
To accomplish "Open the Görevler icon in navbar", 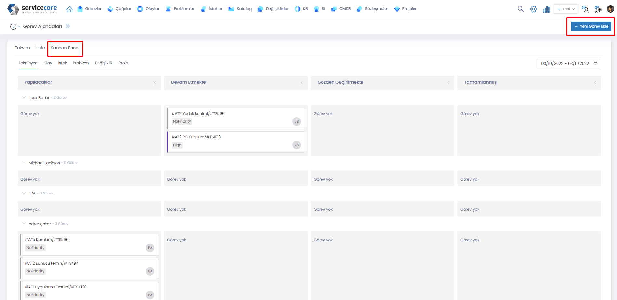I will coord(80,9).
